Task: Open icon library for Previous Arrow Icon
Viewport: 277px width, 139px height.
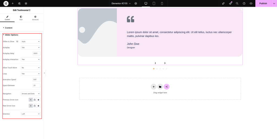Action: point(38,100)
